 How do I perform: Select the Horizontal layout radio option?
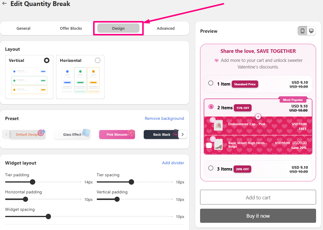point(98,60)
